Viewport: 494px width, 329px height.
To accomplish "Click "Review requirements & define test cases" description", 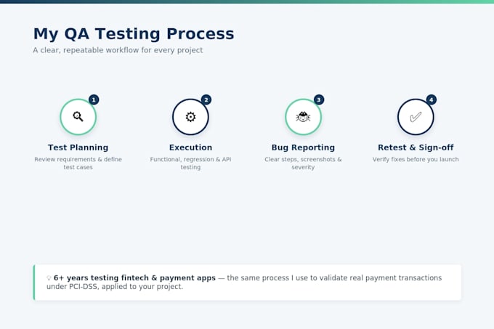I will pos(78,163).
